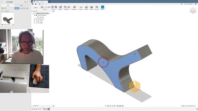Click the Press Pull icon in Modify

[61, 7]
